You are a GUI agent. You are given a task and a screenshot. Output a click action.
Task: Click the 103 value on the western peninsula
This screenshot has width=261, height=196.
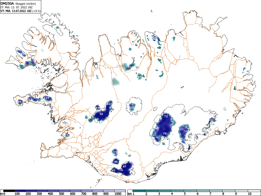29,99
